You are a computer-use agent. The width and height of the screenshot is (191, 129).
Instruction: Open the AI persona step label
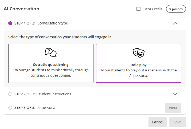click(46, 108)
